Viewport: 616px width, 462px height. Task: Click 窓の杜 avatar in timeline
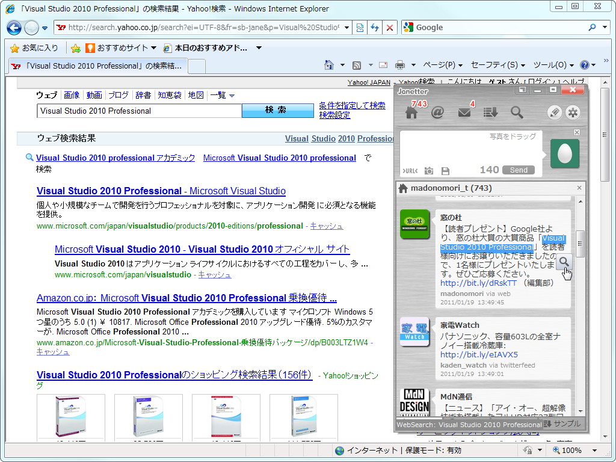[x=414, y=224]
